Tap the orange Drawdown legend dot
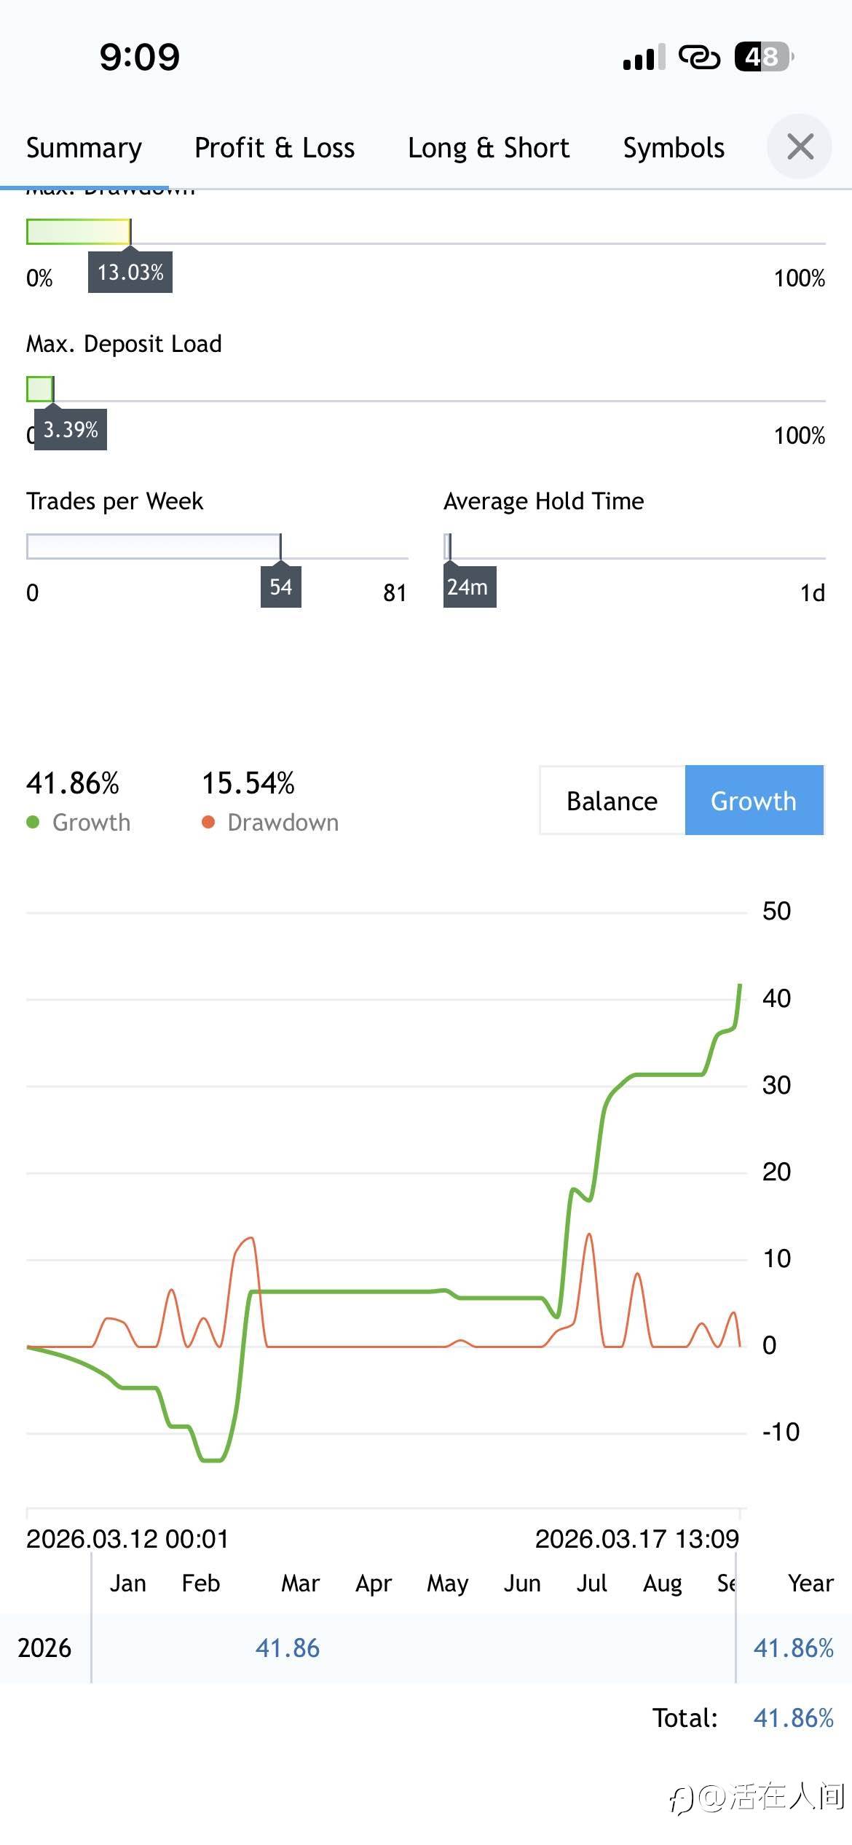Viewport: 852px width, 1845px height. [x=208, y=822]
